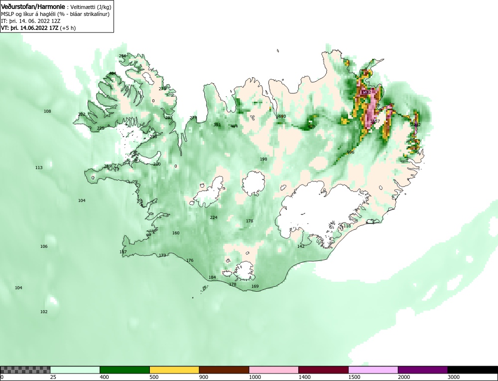Click the map value 351
498x381 pixels.
click(217, 124)
